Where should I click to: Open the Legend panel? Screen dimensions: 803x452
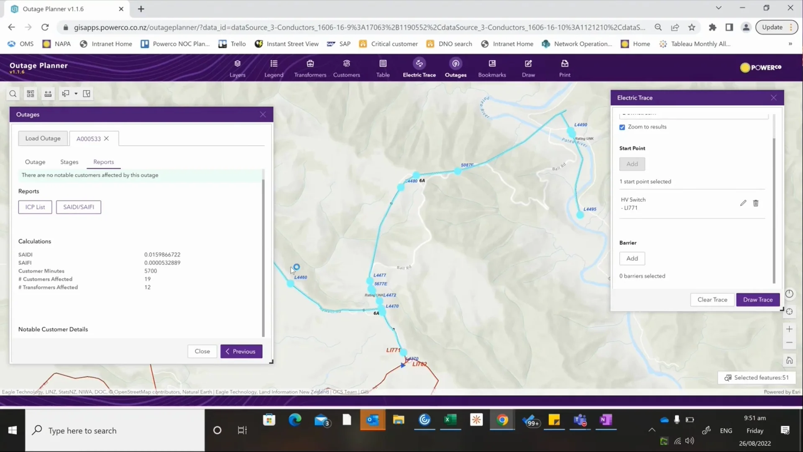point(273,67)
